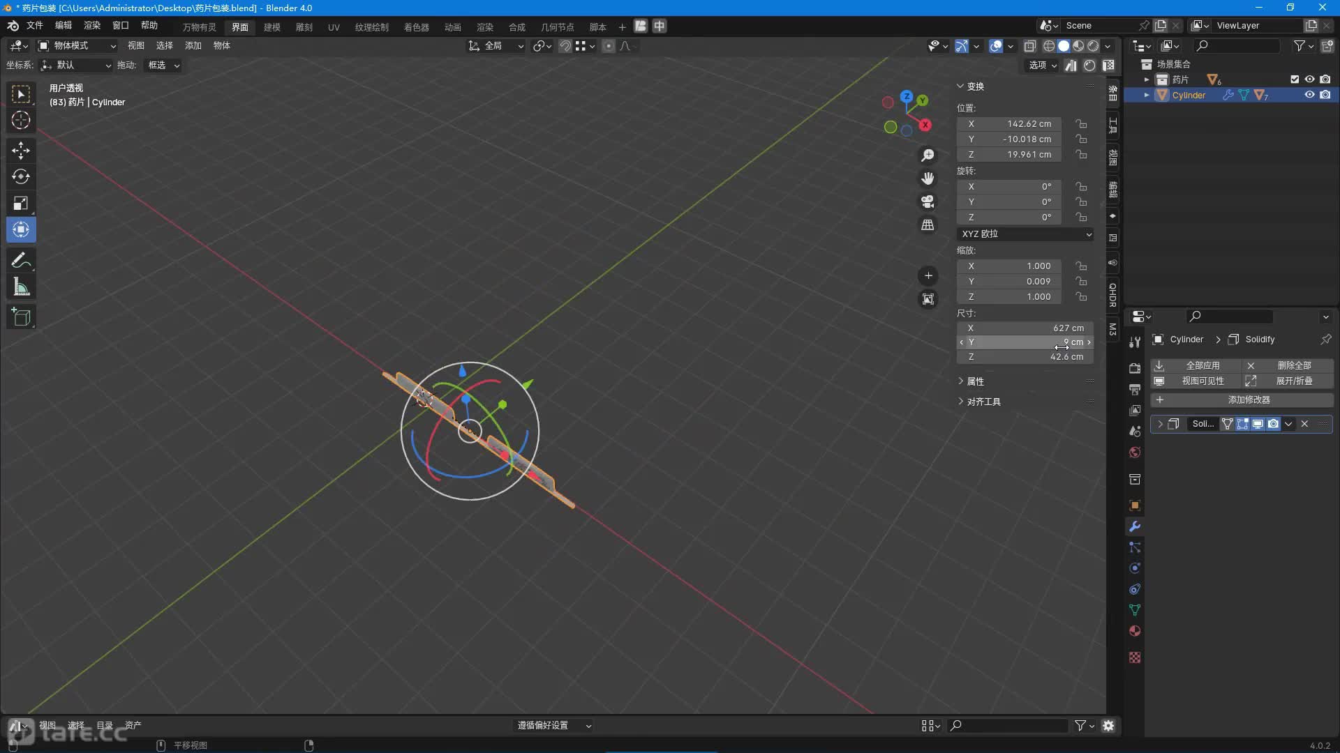1340x753 pixels.
Task: Switch to wireframe viewport shading
Action: (1048, 45)
